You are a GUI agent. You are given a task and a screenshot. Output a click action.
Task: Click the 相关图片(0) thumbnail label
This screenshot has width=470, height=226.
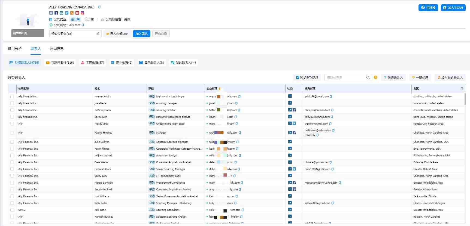[x=28, y=33]
